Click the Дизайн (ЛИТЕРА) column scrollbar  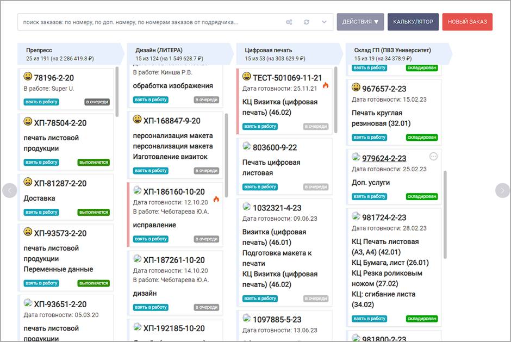click(227, 155)
